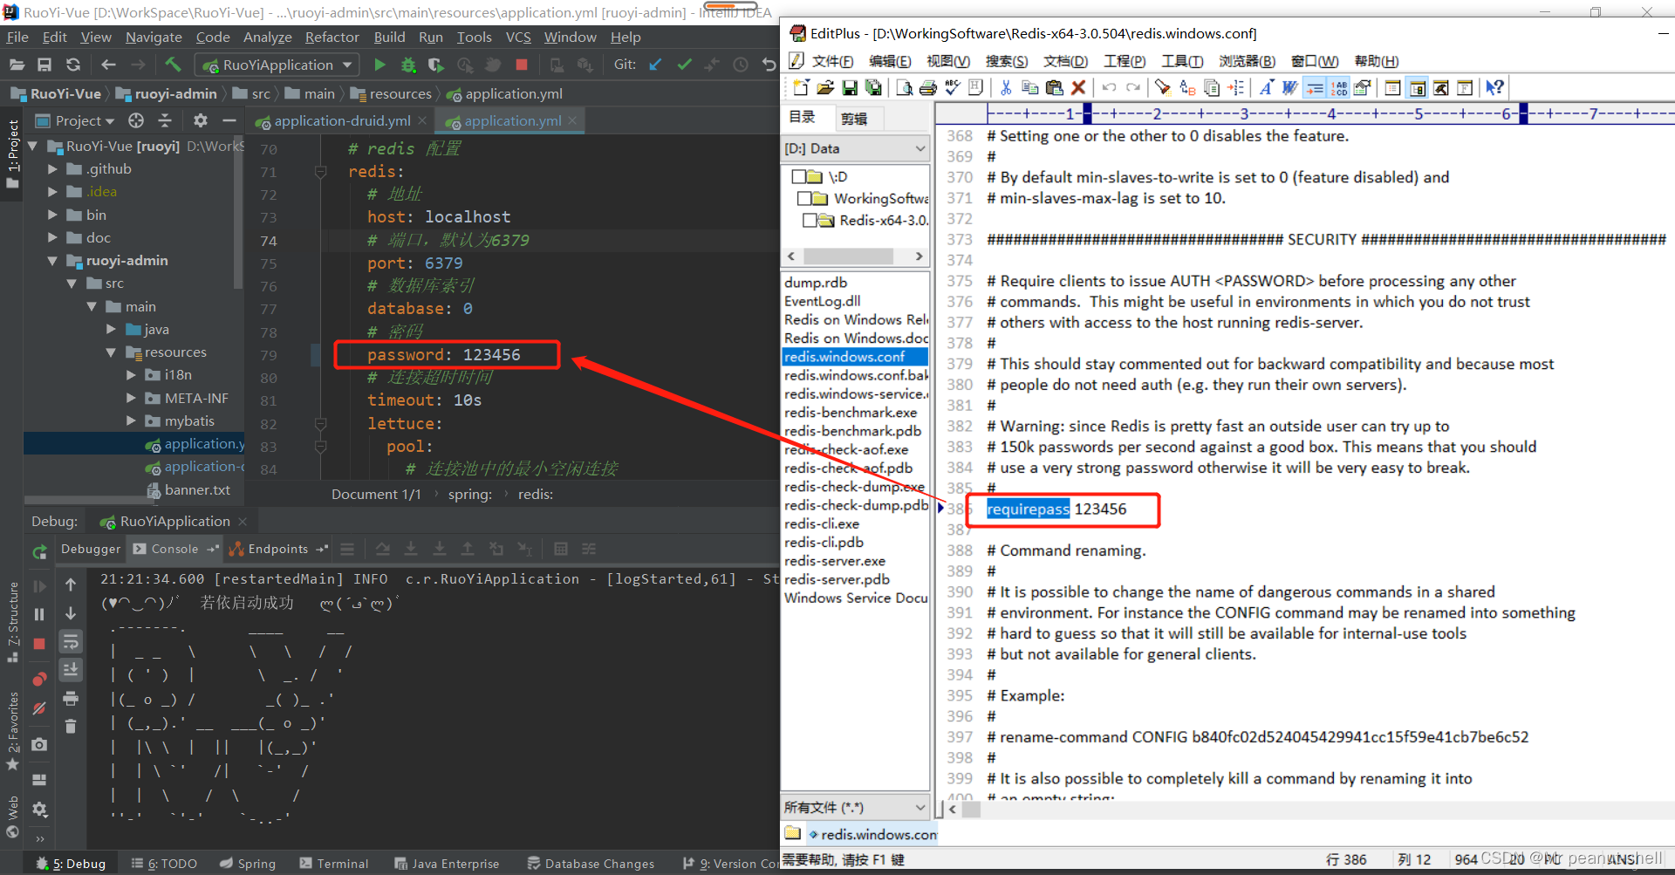Expand the mybatis folder
1675x875 pixels.
click(131, 421)
